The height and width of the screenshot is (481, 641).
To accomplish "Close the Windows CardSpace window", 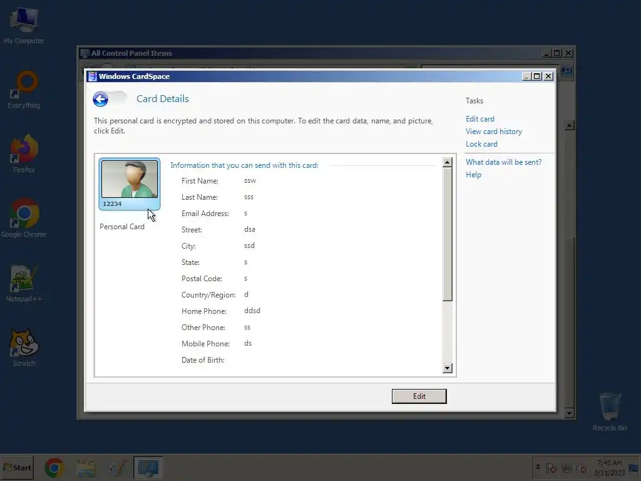I will pyautogui.click(x=548, y=76).
